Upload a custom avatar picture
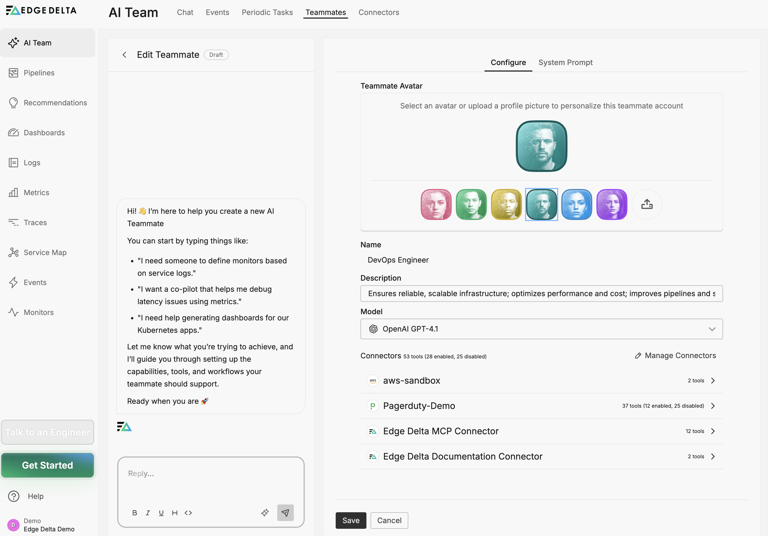The height and width of the screenshot is (536, 768). (647, 204)
